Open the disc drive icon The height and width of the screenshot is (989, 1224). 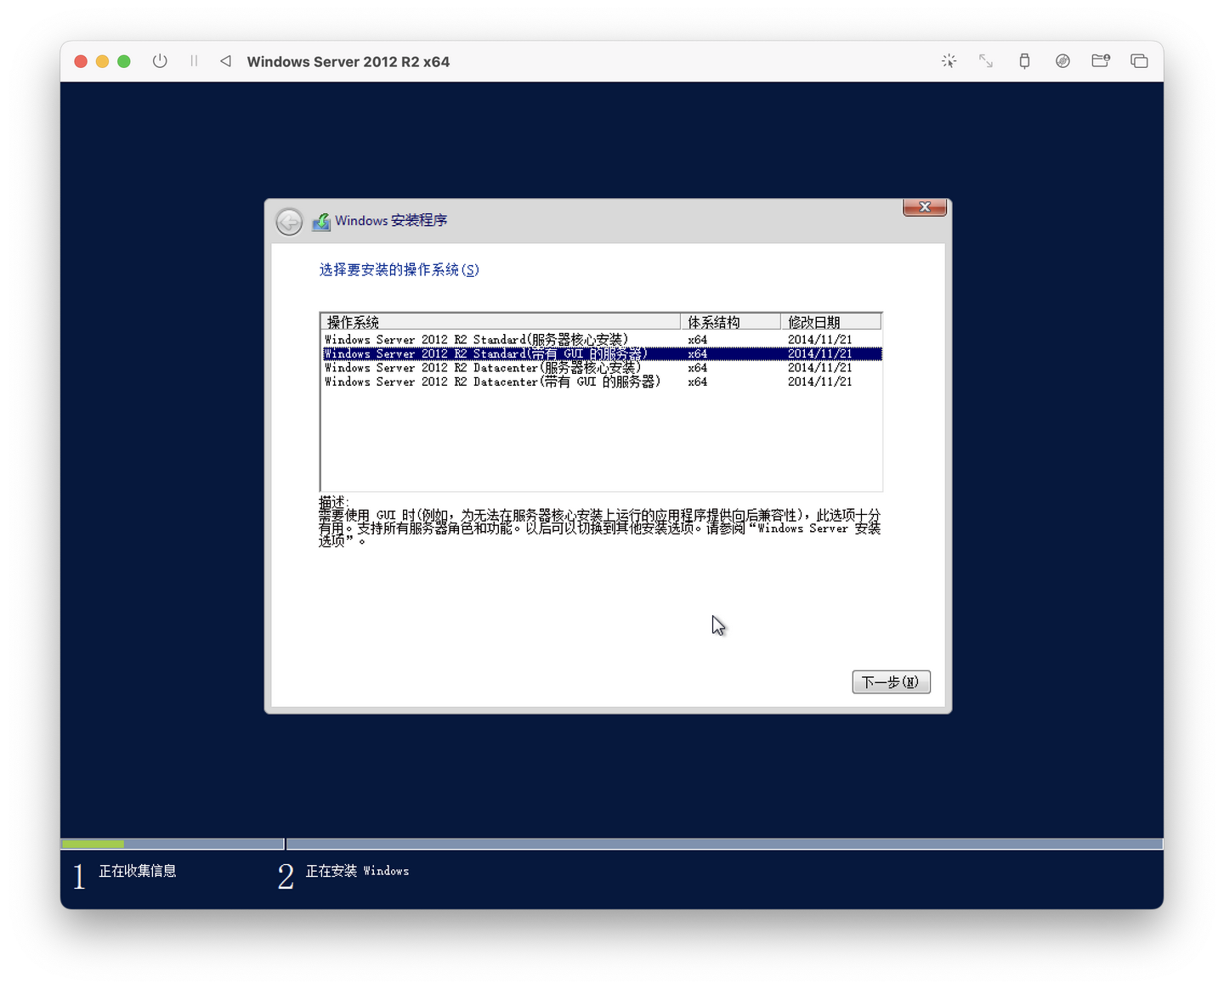[1062, 61]
